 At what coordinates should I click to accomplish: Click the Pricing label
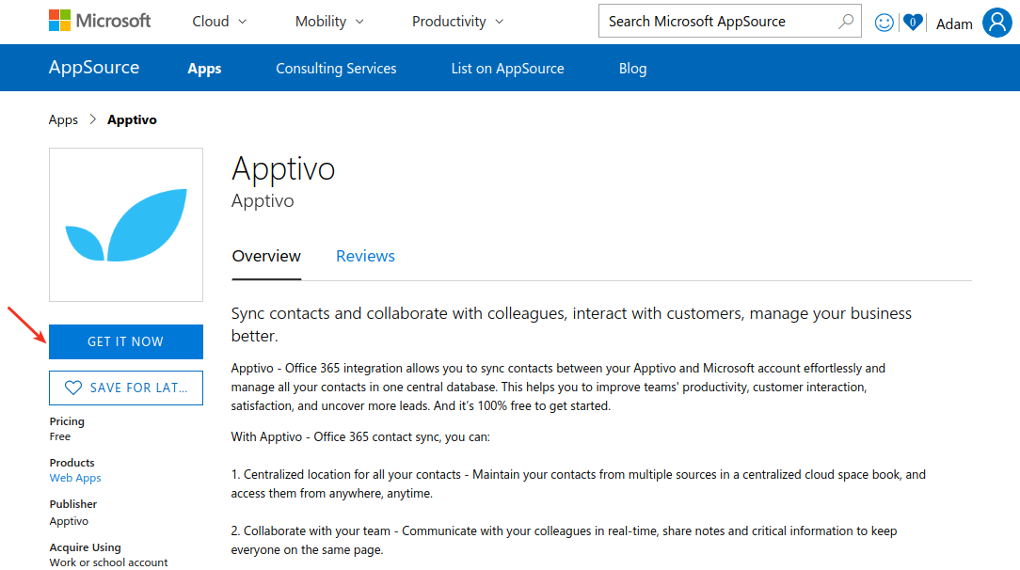click(67, 421)
